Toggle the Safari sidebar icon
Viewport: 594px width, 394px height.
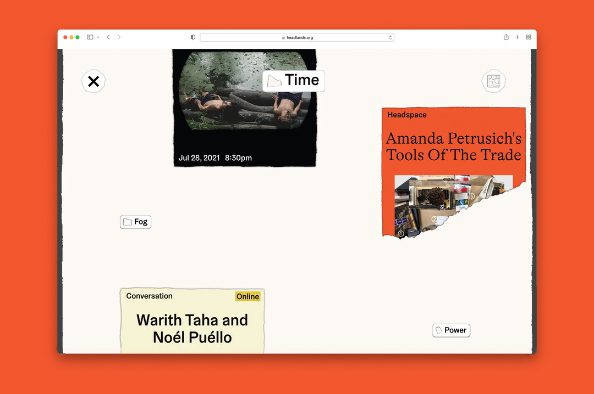90,37
